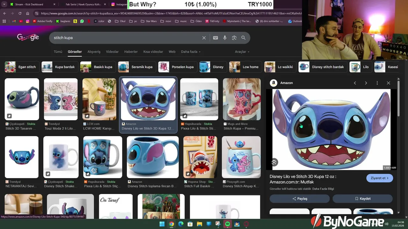The image size is (408, 229).
Task: Go to previous image in preview panel
Action: pyautogui.click(x=355, y=83)
